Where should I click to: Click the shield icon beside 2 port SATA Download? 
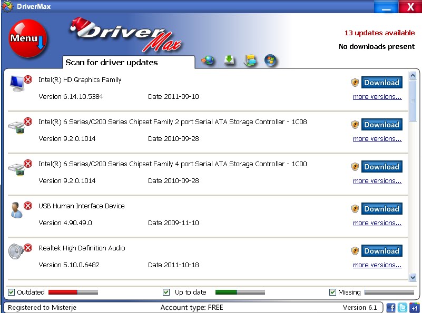pyautogui.click(x=355, y=125)
